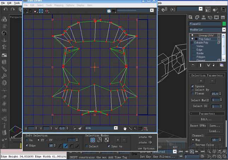
Task: Click the Pan hand tool
Action: (x=125, y=129)
